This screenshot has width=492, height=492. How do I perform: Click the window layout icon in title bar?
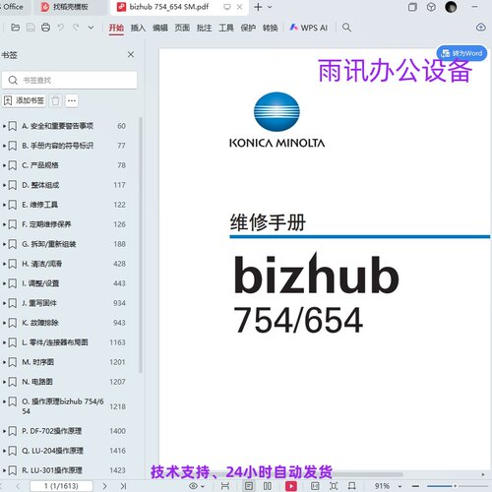412,7
